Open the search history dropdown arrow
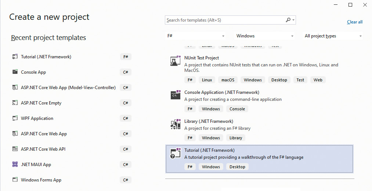The width and height of the screenshot is (372, 191). (293, 20)
